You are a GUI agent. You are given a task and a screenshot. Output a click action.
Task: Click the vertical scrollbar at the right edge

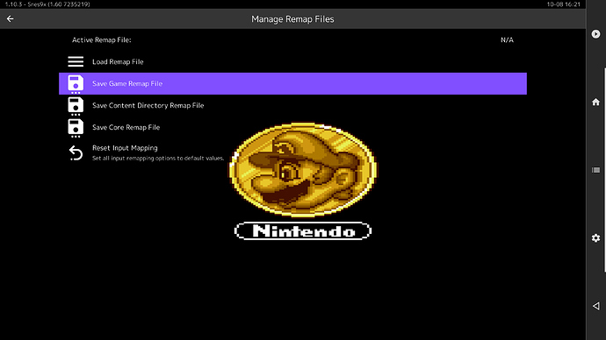point(604,170)
